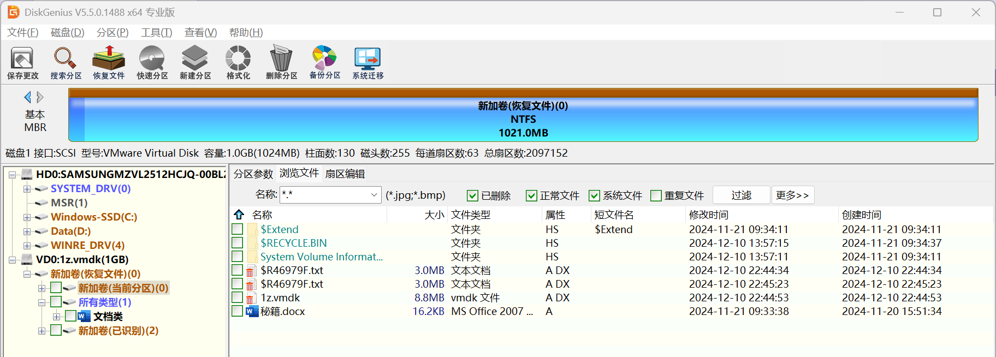Check the box for $Extend folder
Viewport: 996px width, 357px height.
click(x=238, y=229)
